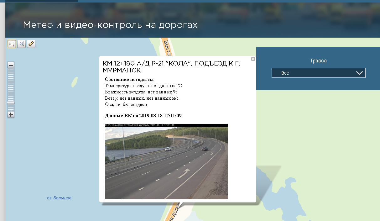This screenshot has width=380, height=221.
Task: Close the camera info popup
Action: [x=253, y=59]
